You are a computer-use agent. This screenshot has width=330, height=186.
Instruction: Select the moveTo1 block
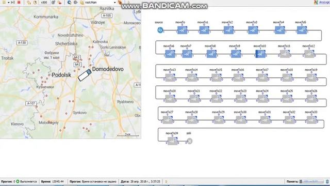[x=204, y=30]
